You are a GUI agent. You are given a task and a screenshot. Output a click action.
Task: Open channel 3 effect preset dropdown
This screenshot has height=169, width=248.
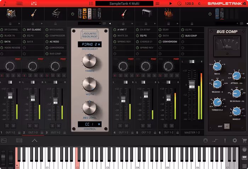pos(89,23)
